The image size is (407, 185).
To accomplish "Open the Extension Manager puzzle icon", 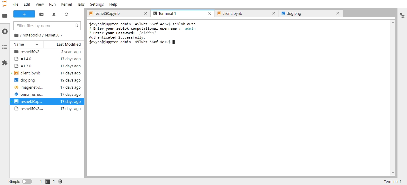I will click(5, 63).
